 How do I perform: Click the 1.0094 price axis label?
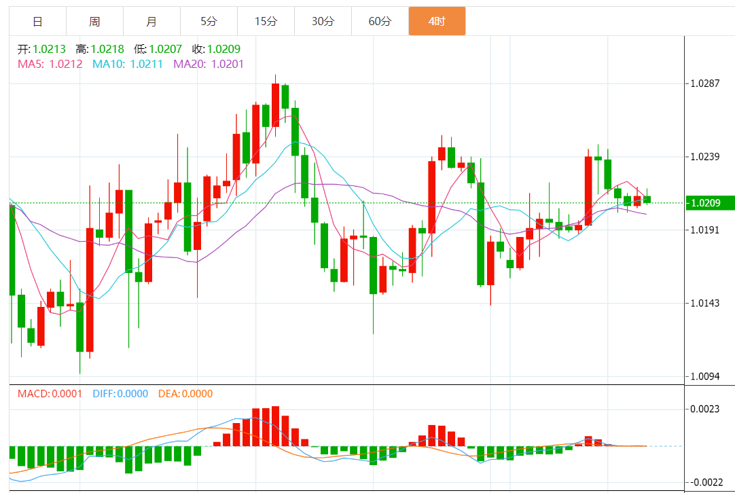(705, 376)
